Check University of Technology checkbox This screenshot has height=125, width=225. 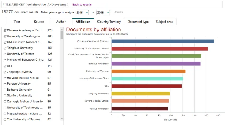tap(5, 108)
